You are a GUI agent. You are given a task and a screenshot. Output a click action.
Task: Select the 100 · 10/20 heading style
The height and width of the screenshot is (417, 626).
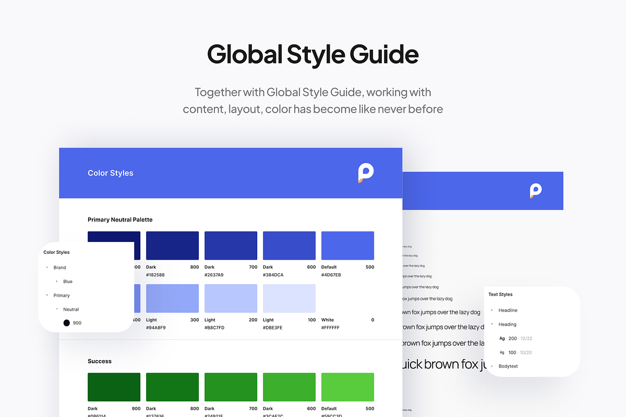click(520, 352)
